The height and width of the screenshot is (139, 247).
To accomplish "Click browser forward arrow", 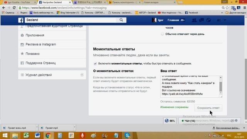I will 9,8.
